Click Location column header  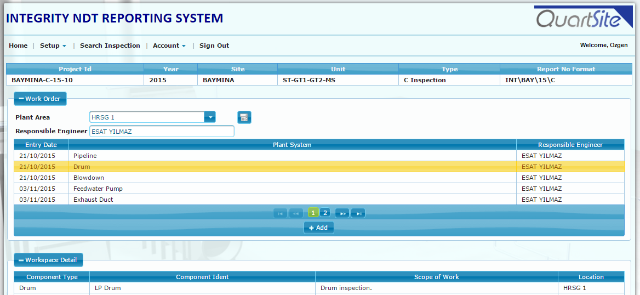click(x=591, y=277)
